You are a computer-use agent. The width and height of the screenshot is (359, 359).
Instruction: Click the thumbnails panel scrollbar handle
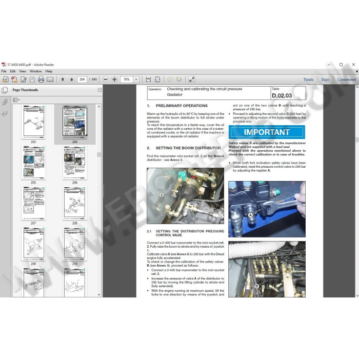tap(99, 154)
